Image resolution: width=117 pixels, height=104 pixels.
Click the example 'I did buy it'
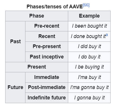(x=90, y=47)
